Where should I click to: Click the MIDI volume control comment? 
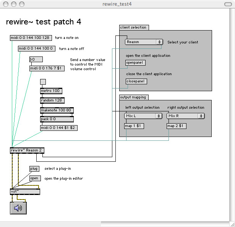click(88, 64)
